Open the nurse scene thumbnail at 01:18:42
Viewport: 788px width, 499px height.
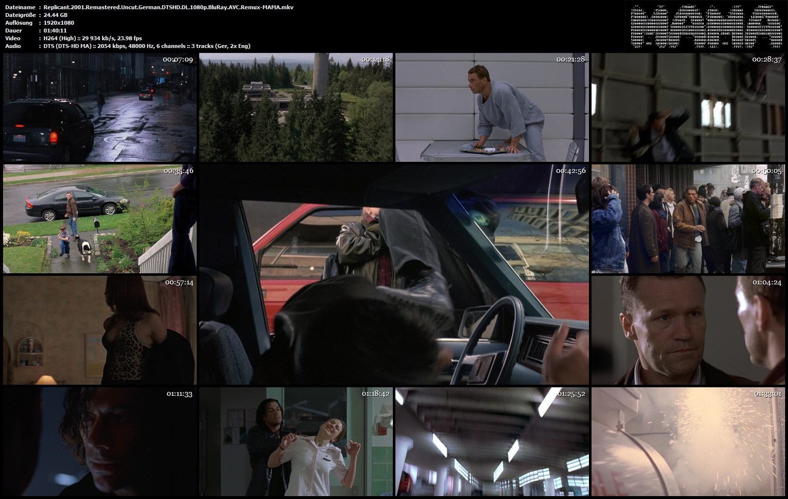click(296, 441)
